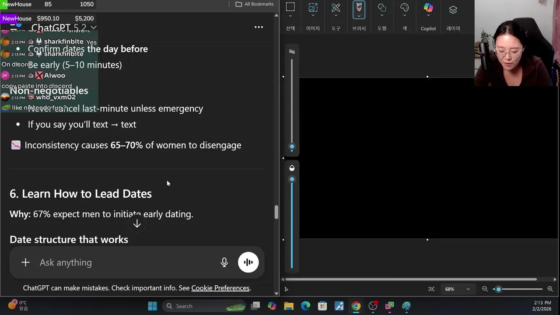The image size is (560, 315).
Task: Open the All Bookmarks folder
Action: (255, 4)
